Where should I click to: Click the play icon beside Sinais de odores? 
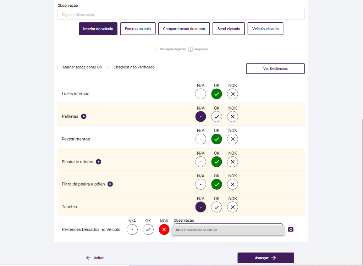[x=99, y=162]
